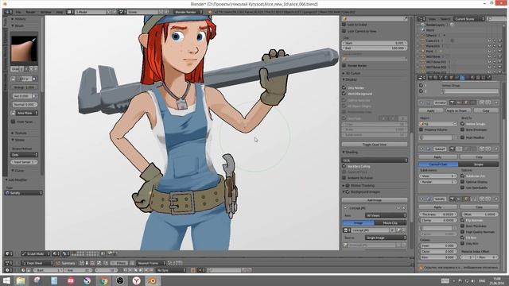
Task: Enable the Render Border checkbox
Action: pyautogui.click(x=344, y=65)
